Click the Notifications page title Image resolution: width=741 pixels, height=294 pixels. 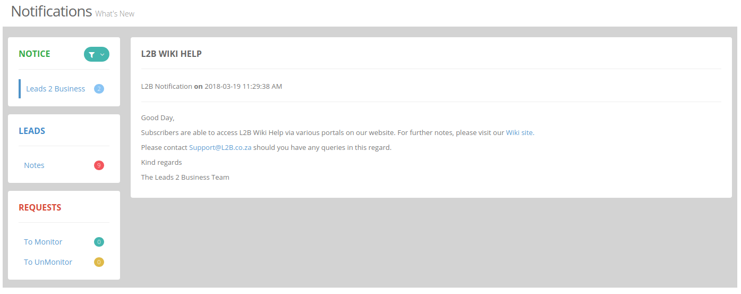(52, 11)
